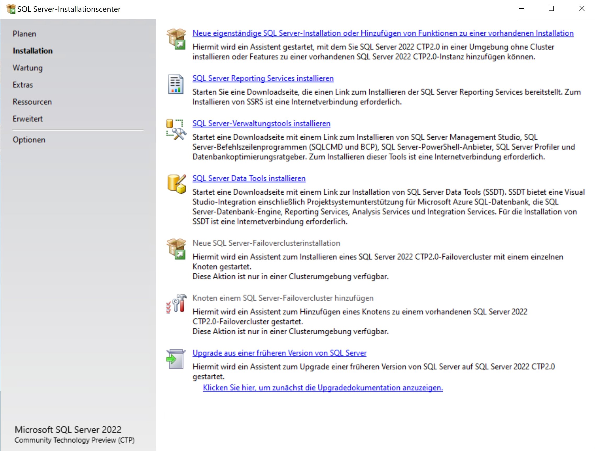
Task: Open the Optionen section
Action: click(29, 140)
